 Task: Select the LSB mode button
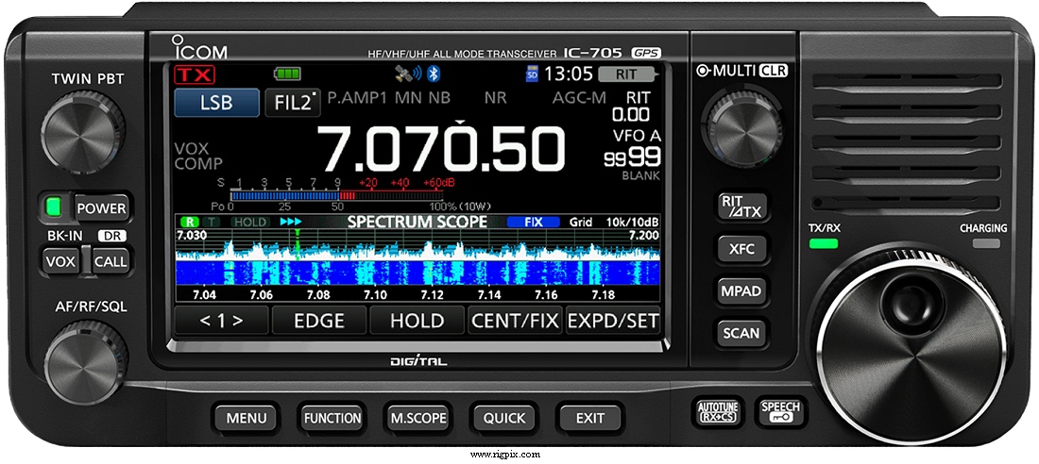216,103
